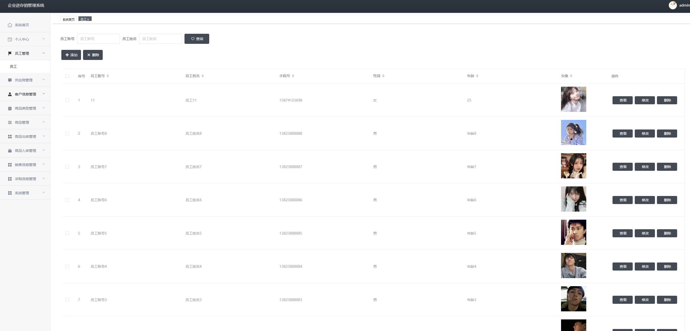Click 修改 button for 员工账号8
The height and width of the screenshot is (331, 690).
point(645,134)
